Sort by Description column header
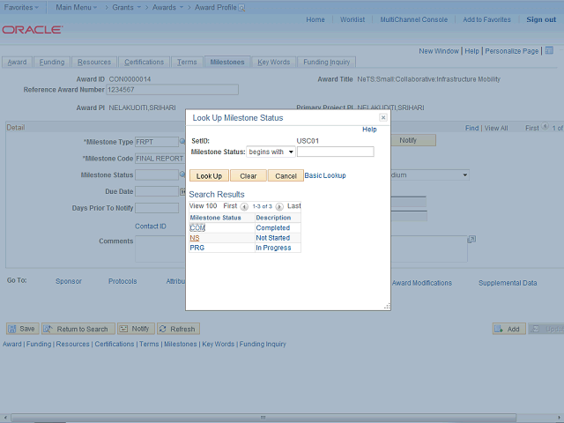Screen dimensions: 564x423 [273, 218]
